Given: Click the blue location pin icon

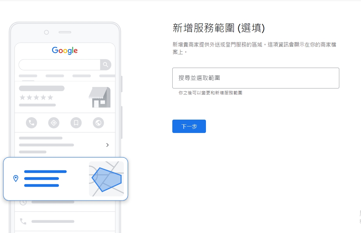Looking at the screenshot, I should (x=16, y=178).
